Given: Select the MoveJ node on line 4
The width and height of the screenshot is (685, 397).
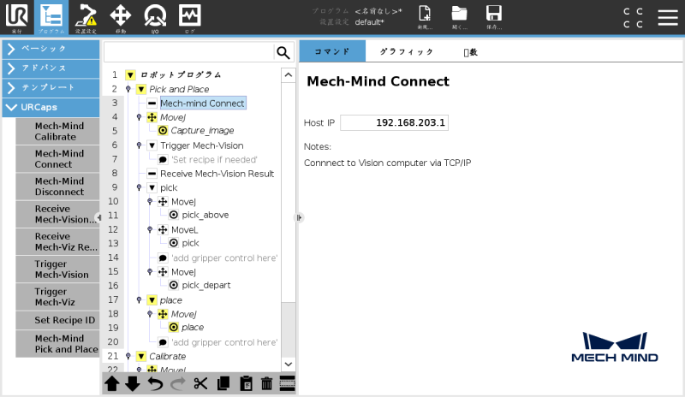Looking at the screenshot, I should click(x=173, y=117).
